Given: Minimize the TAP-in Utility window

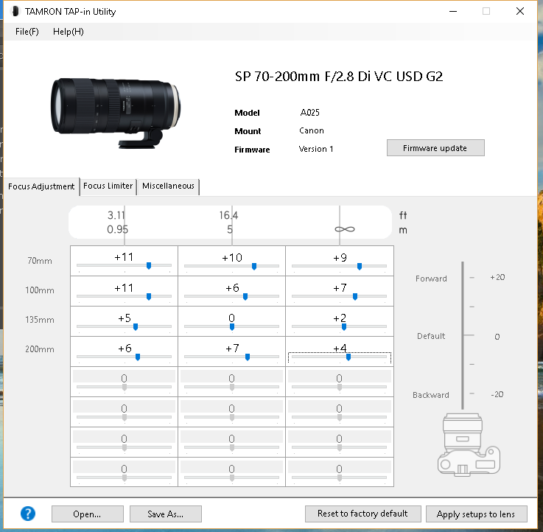Looking at the screenshot, I should (x=453, y=11).
